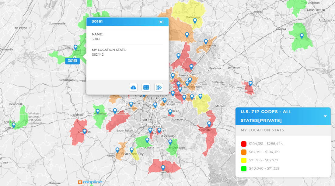Click the cloud download icon in the 30161 popup
The height and width of the screenshot is (186, 335).
coord(134,87)
